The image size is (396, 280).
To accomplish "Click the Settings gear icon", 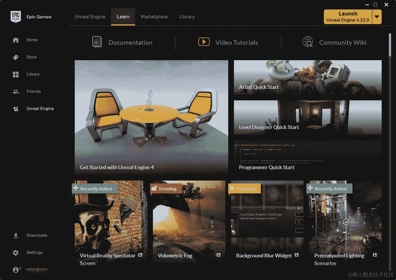I will (16, 253).
